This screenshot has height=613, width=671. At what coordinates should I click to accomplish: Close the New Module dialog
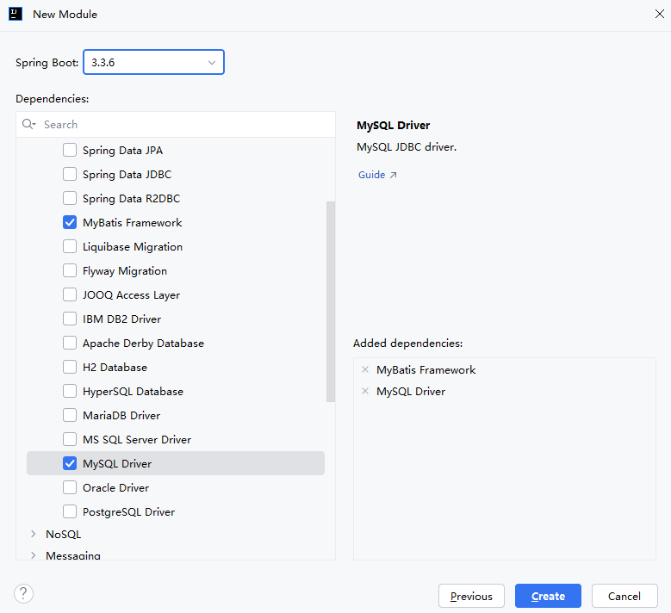click(x=660, y=14)
